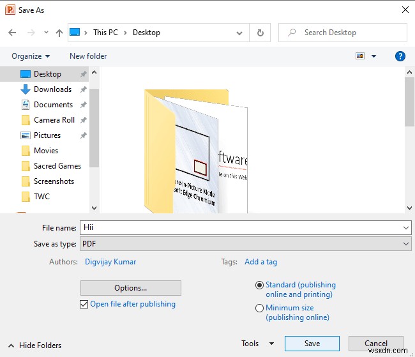
Task: Close the Save As dialog window
Action: pyautogui.click(x=405, y=10)
